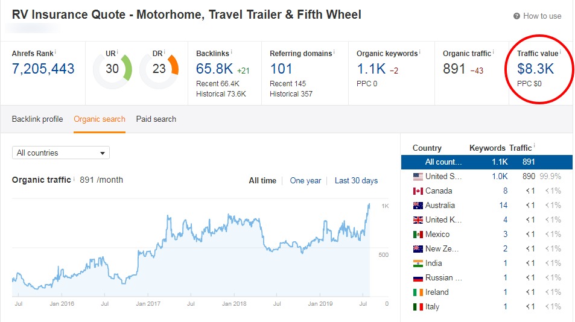This screenshot has width=575, height=322.
Task: Click the Traffic value info icon
Action: pyautogui.click(x=561, y=52)
